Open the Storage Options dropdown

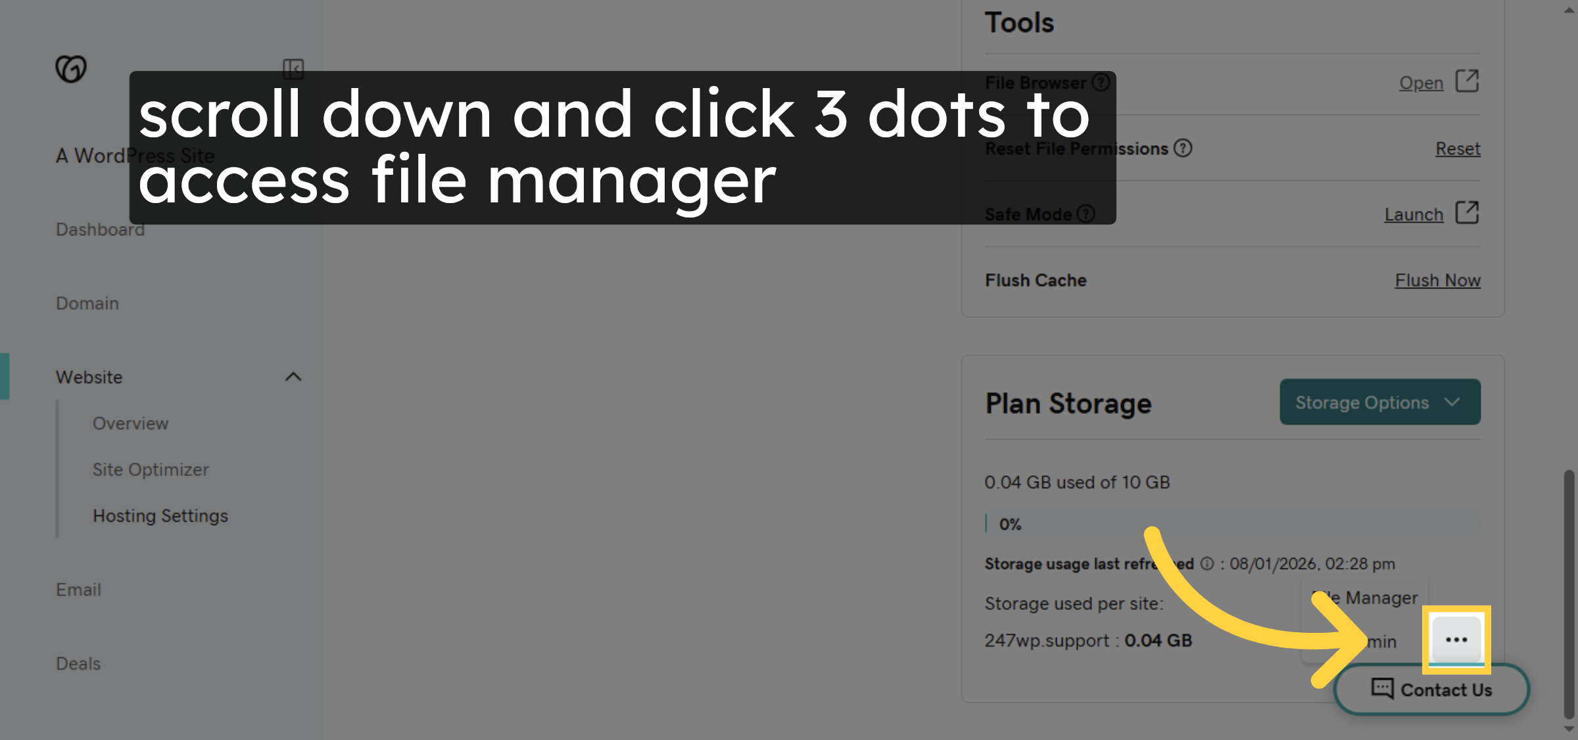tap(1379, 402)
